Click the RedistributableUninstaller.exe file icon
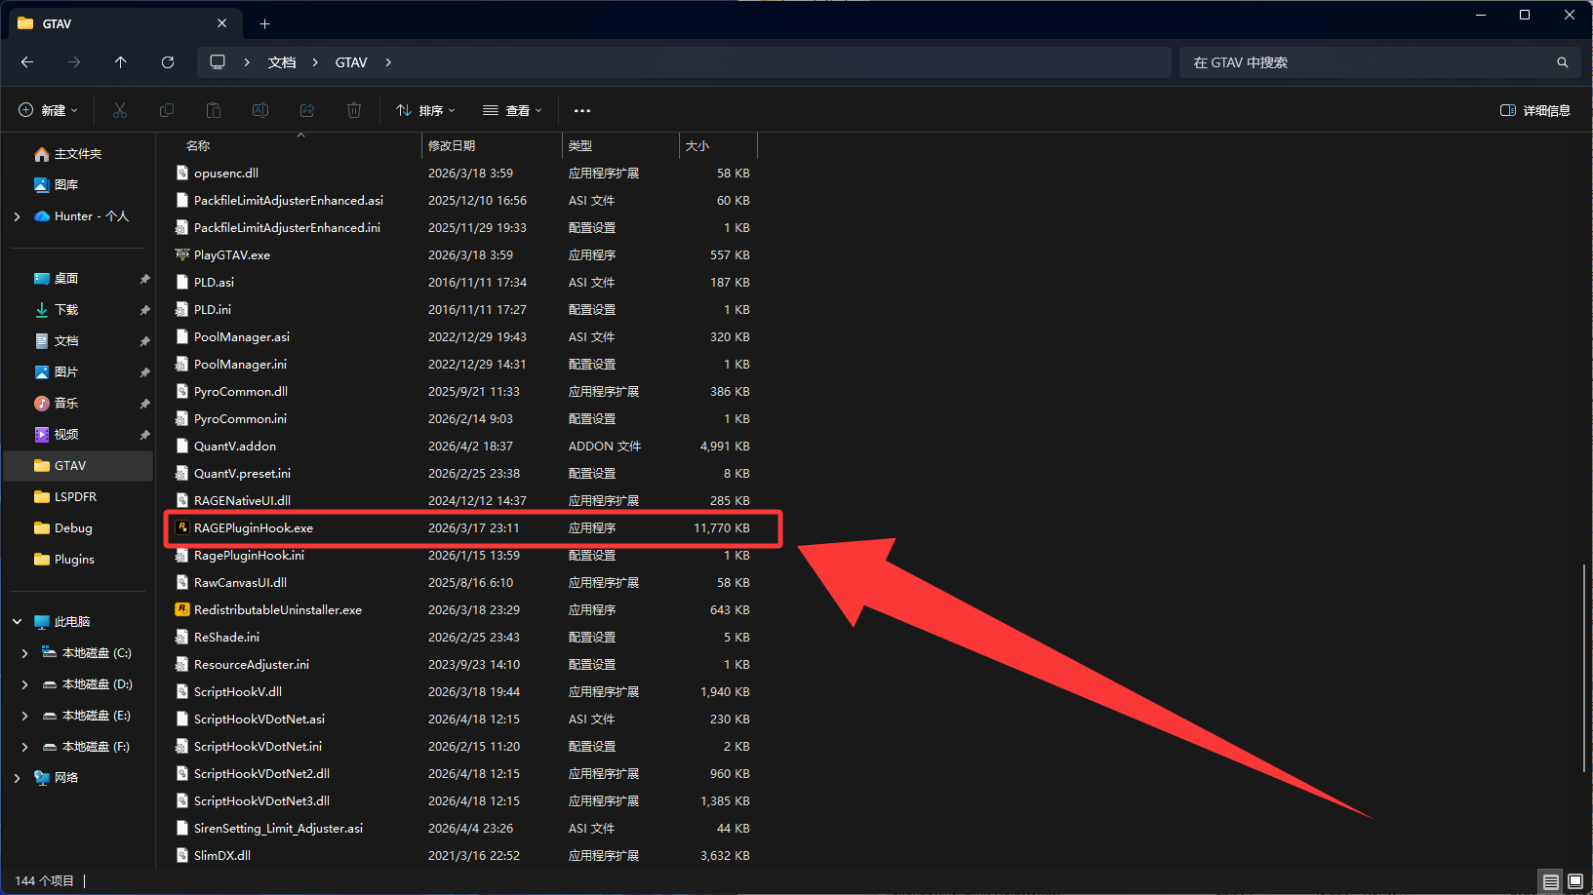This screenshot has width=1593, height=895. point(182,609)
